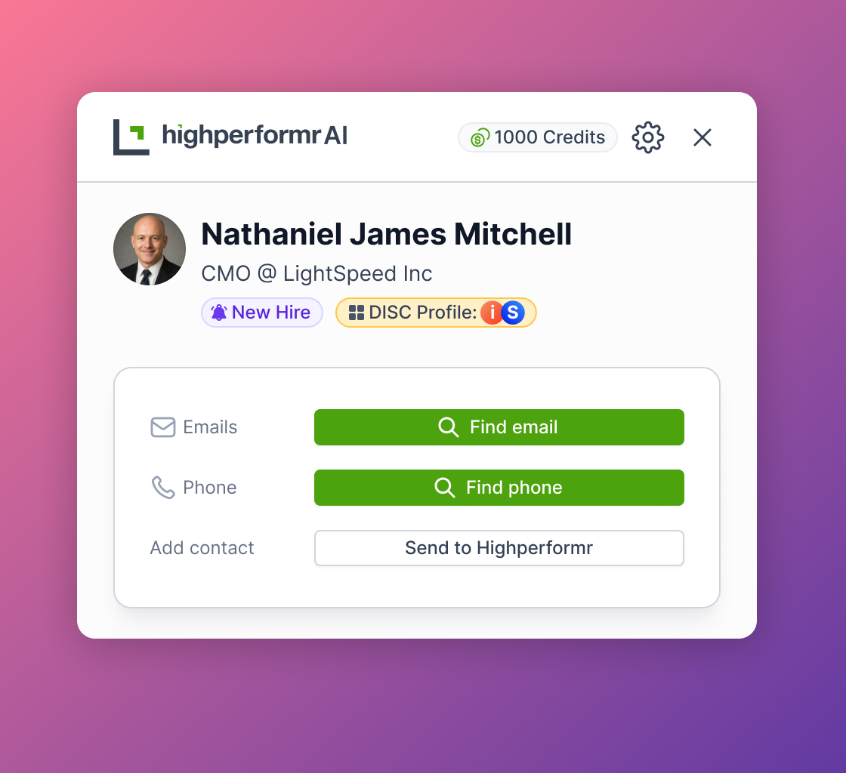
Task: Click the CMO @ LightSpeed Inc text
Action: coord(316,274)
